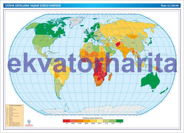Click on Japan on the map
Image resolution: width=184 pixels, height=133 pixels.
click(x=150, y=42)
